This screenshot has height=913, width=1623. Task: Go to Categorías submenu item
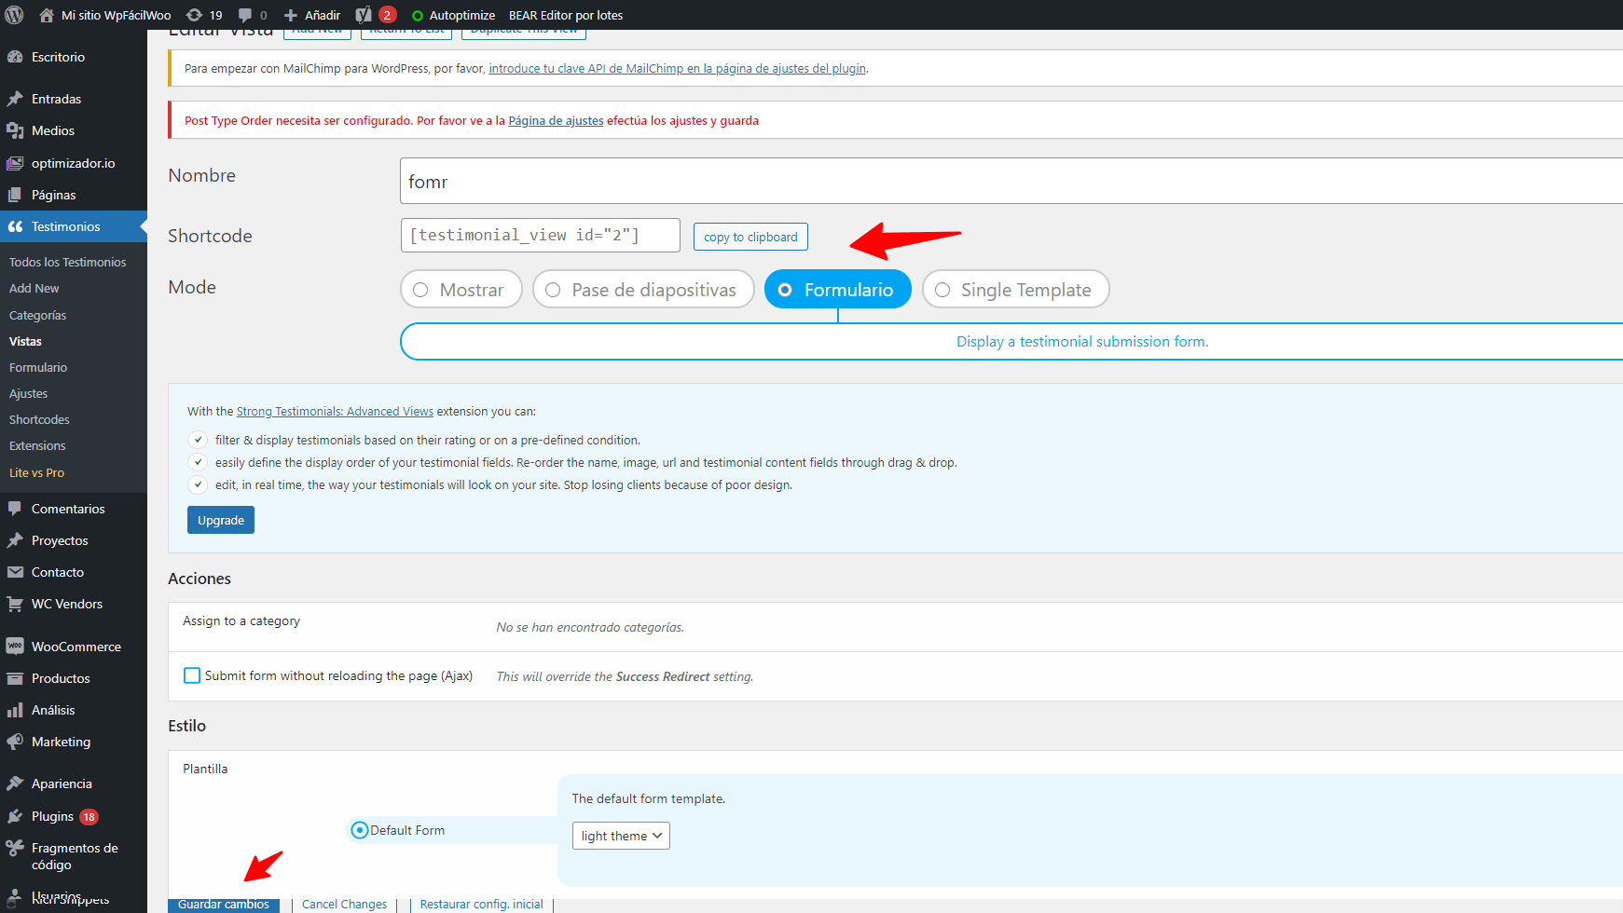pos(38,315)
